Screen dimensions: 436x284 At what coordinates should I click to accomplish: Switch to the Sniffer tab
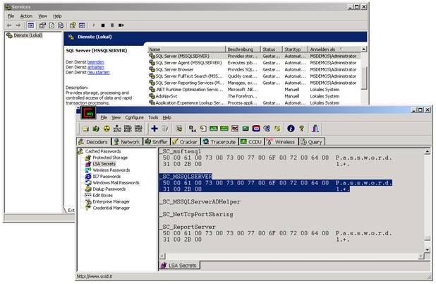[x=157, y=142]
